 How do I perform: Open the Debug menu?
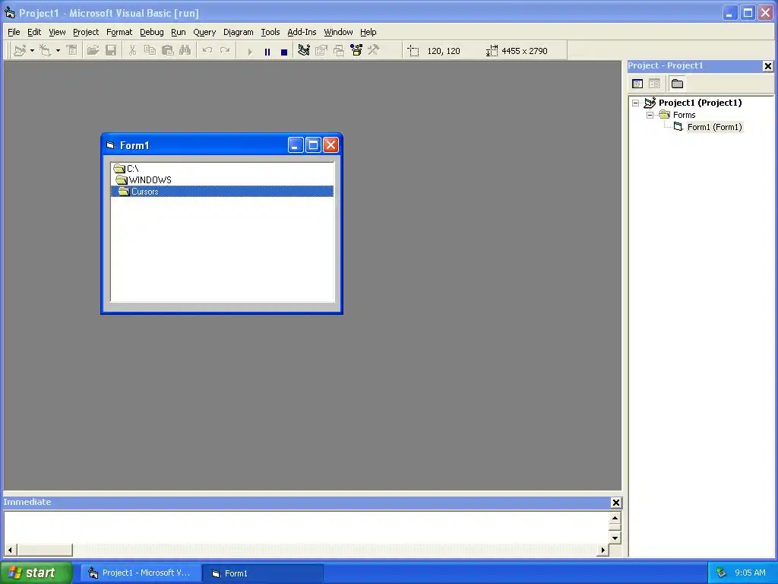pos(152,32)
